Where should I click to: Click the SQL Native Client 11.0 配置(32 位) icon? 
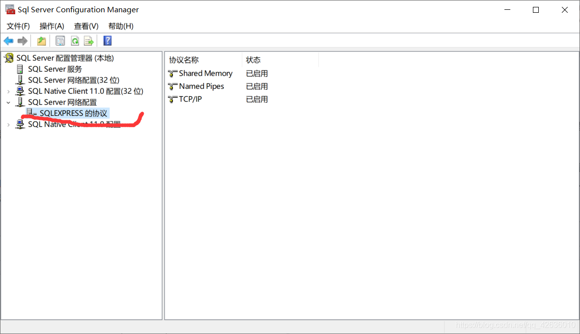click(x=20, y=91)
